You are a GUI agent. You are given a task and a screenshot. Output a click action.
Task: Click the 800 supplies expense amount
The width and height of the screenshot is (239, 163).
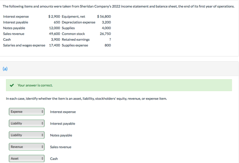(x=108, y=45)
